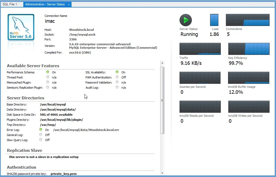Click the InnoDB Buffer Usage graph
276x177 pixels.
(249, 78)
